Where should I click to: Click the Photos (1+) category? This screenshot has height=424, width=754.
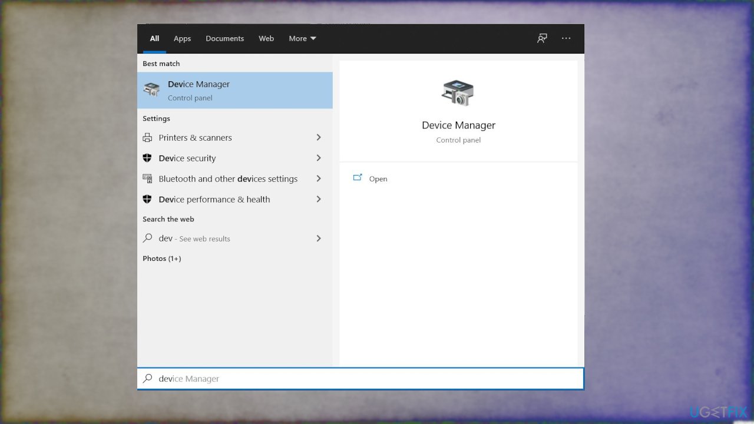pyautogui.click(x=162, y=259)
